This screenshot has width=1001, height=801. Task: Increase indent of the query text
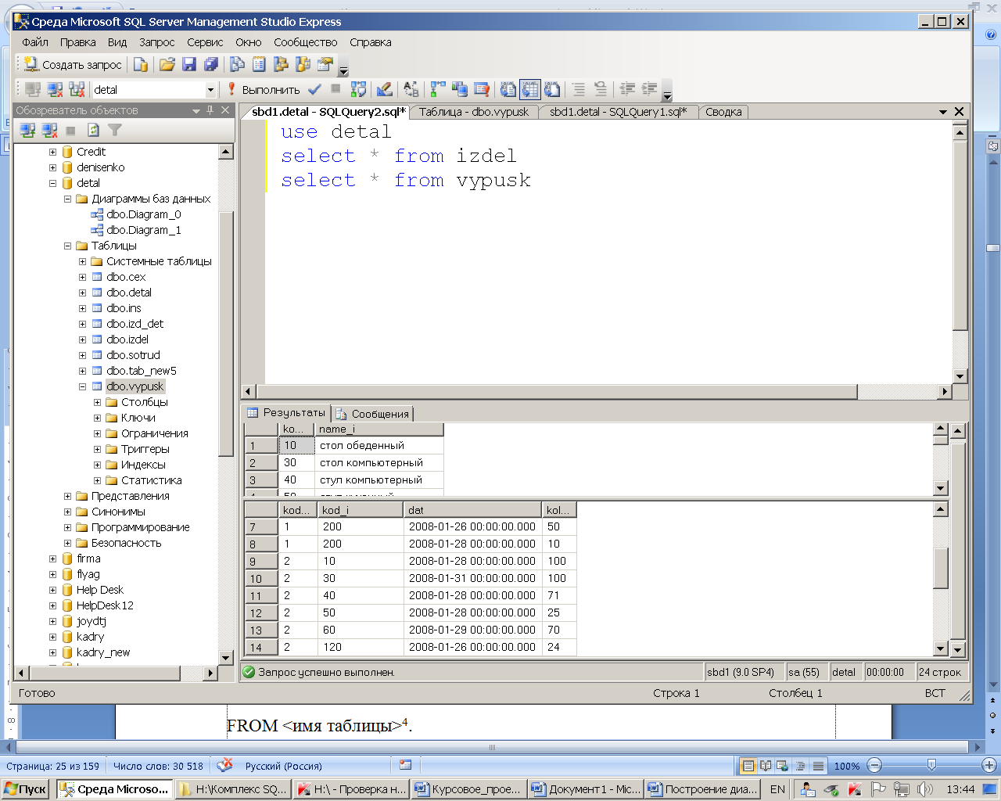pos(649,89)
